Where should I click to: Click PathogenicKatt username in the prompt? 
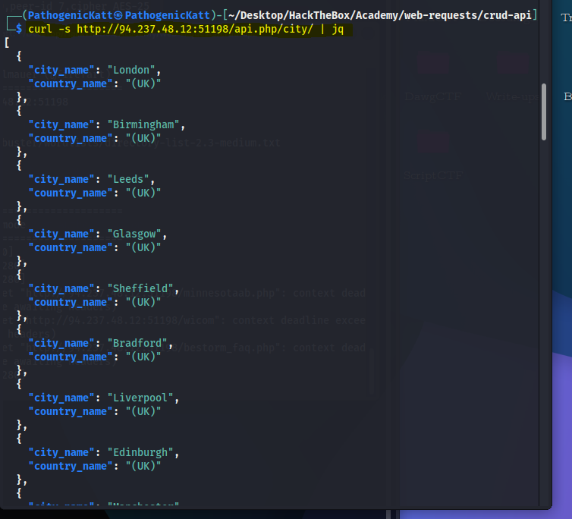pyautogui.click(x=71, y=15)
